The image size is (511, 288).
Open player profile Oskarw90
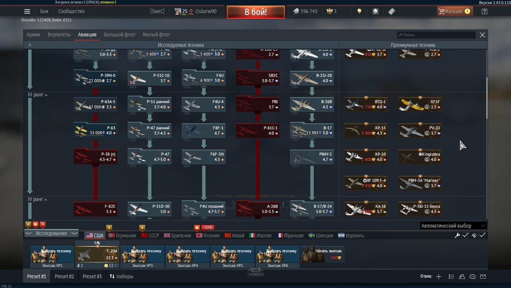206,11
